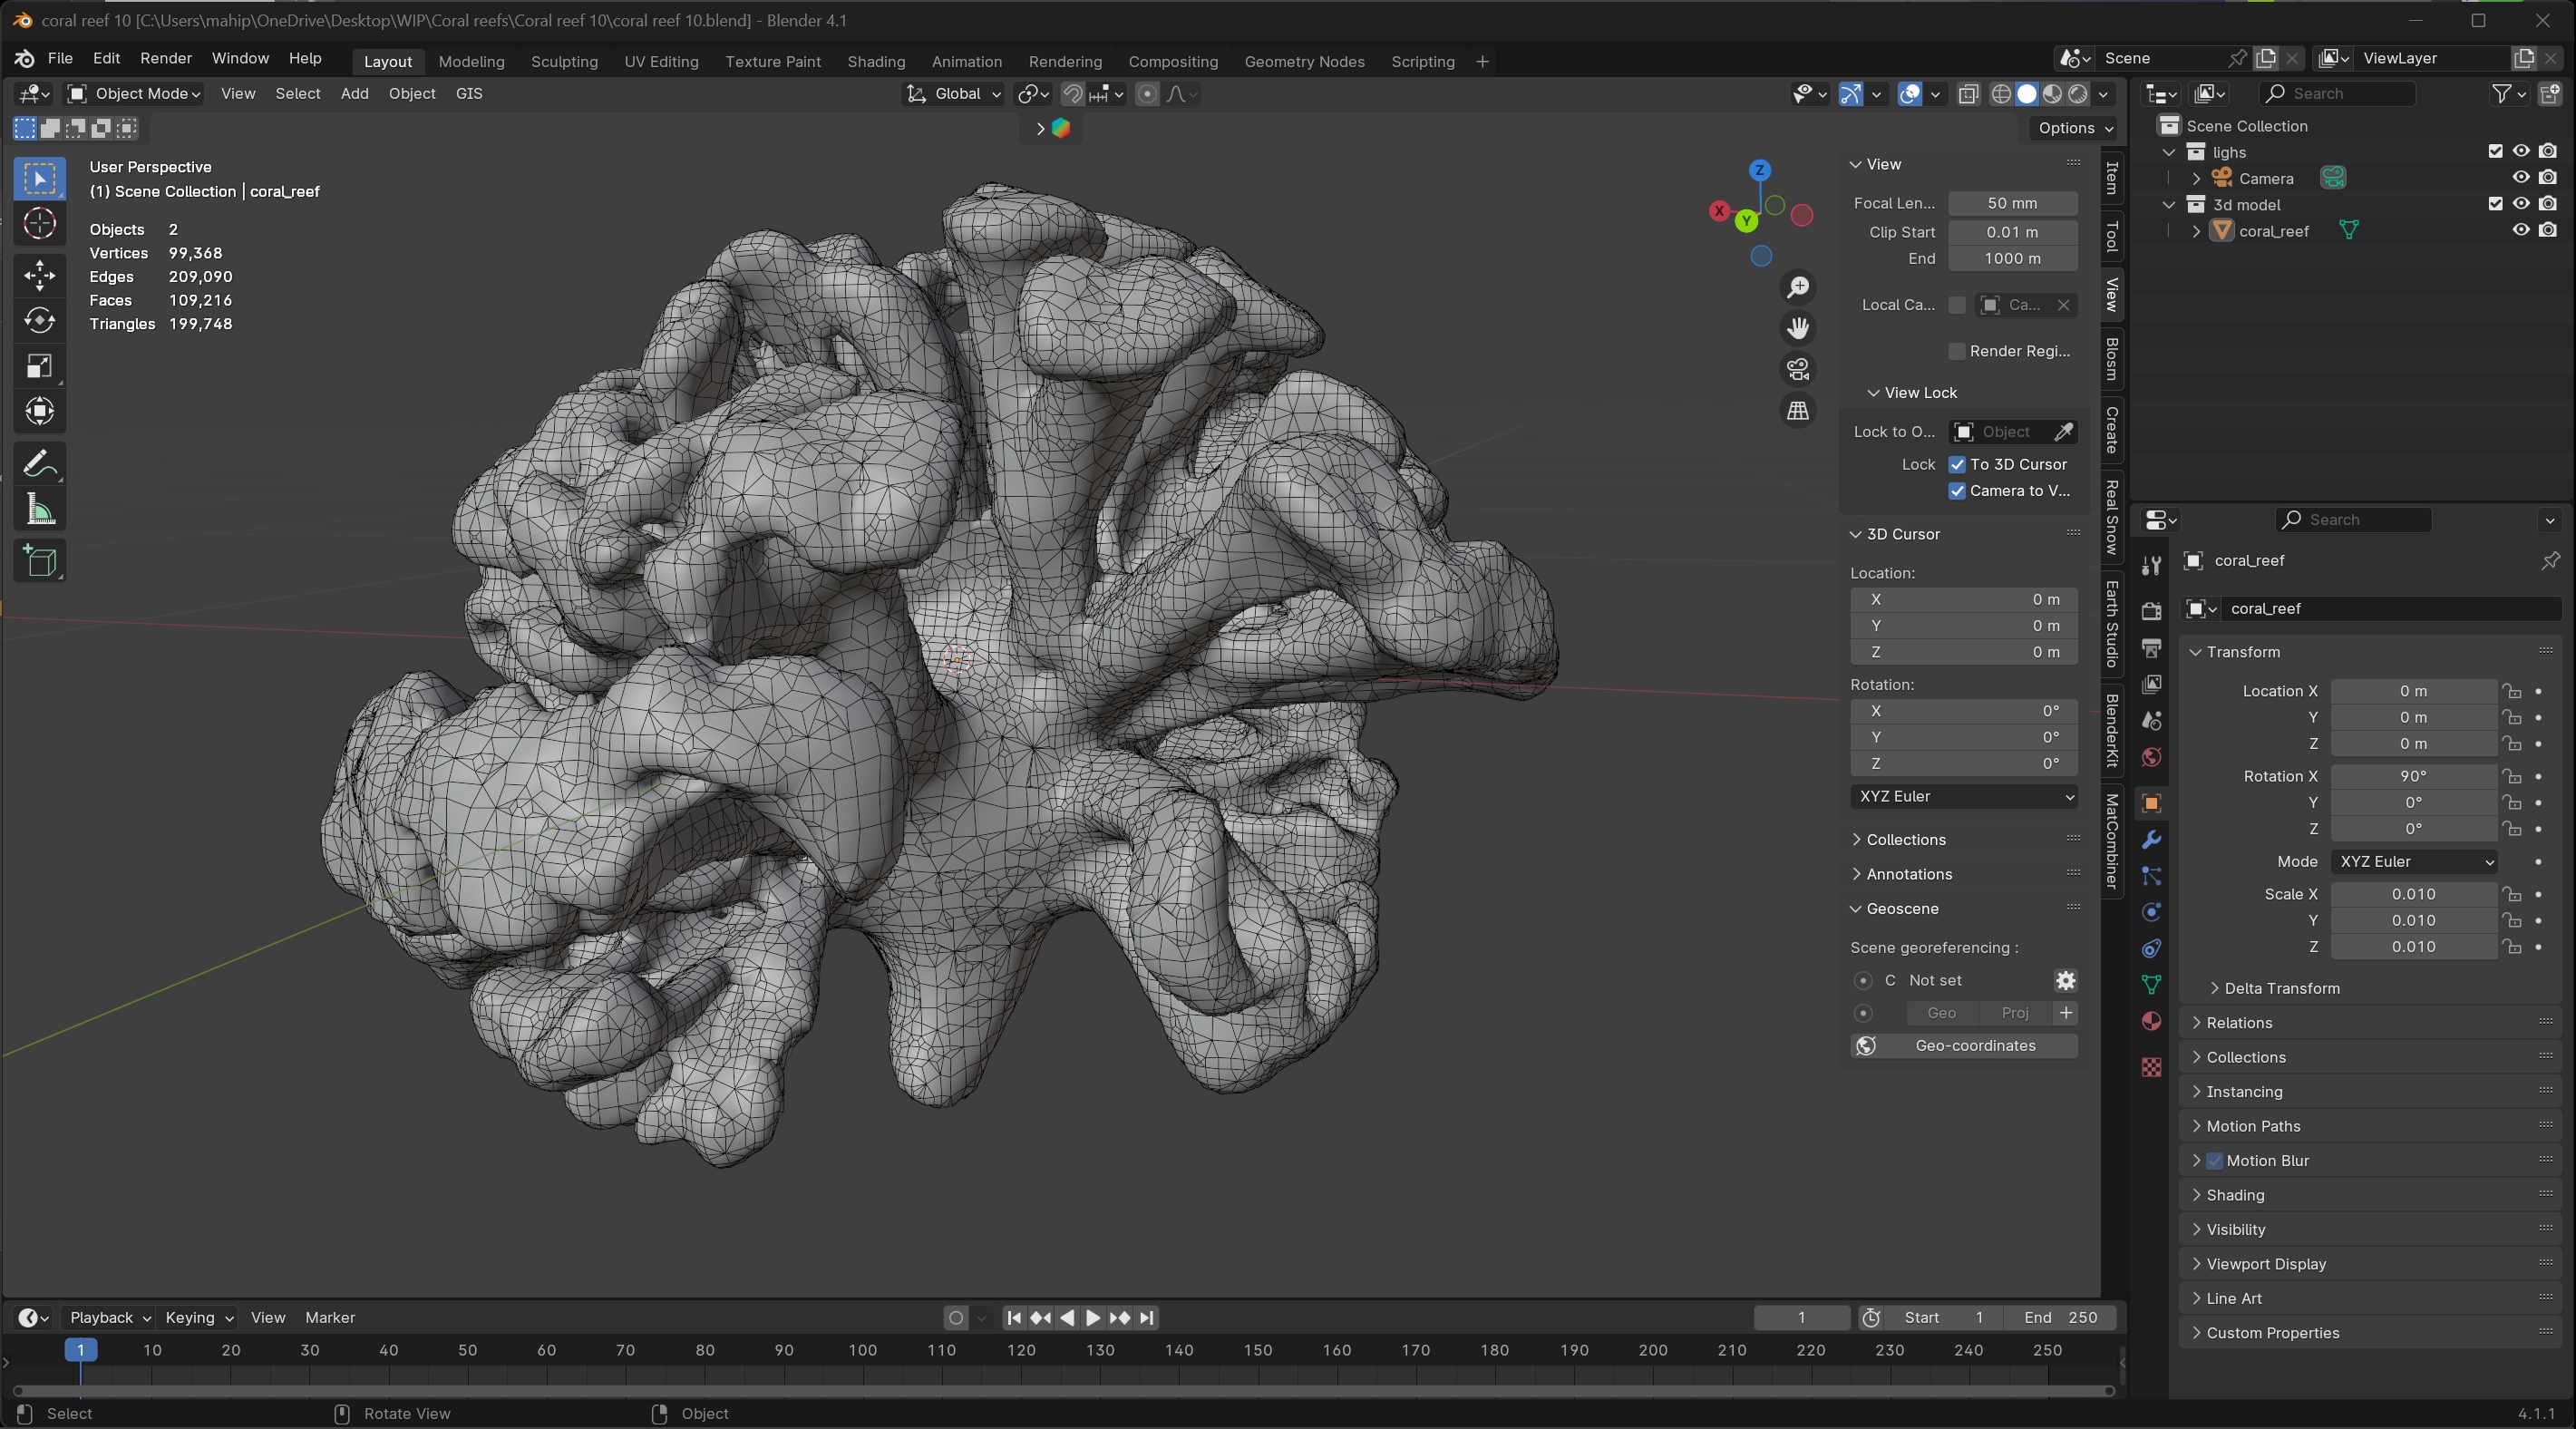2576x1429 pixels.
Task: Select the Scale tool
Action: point(39,366)
